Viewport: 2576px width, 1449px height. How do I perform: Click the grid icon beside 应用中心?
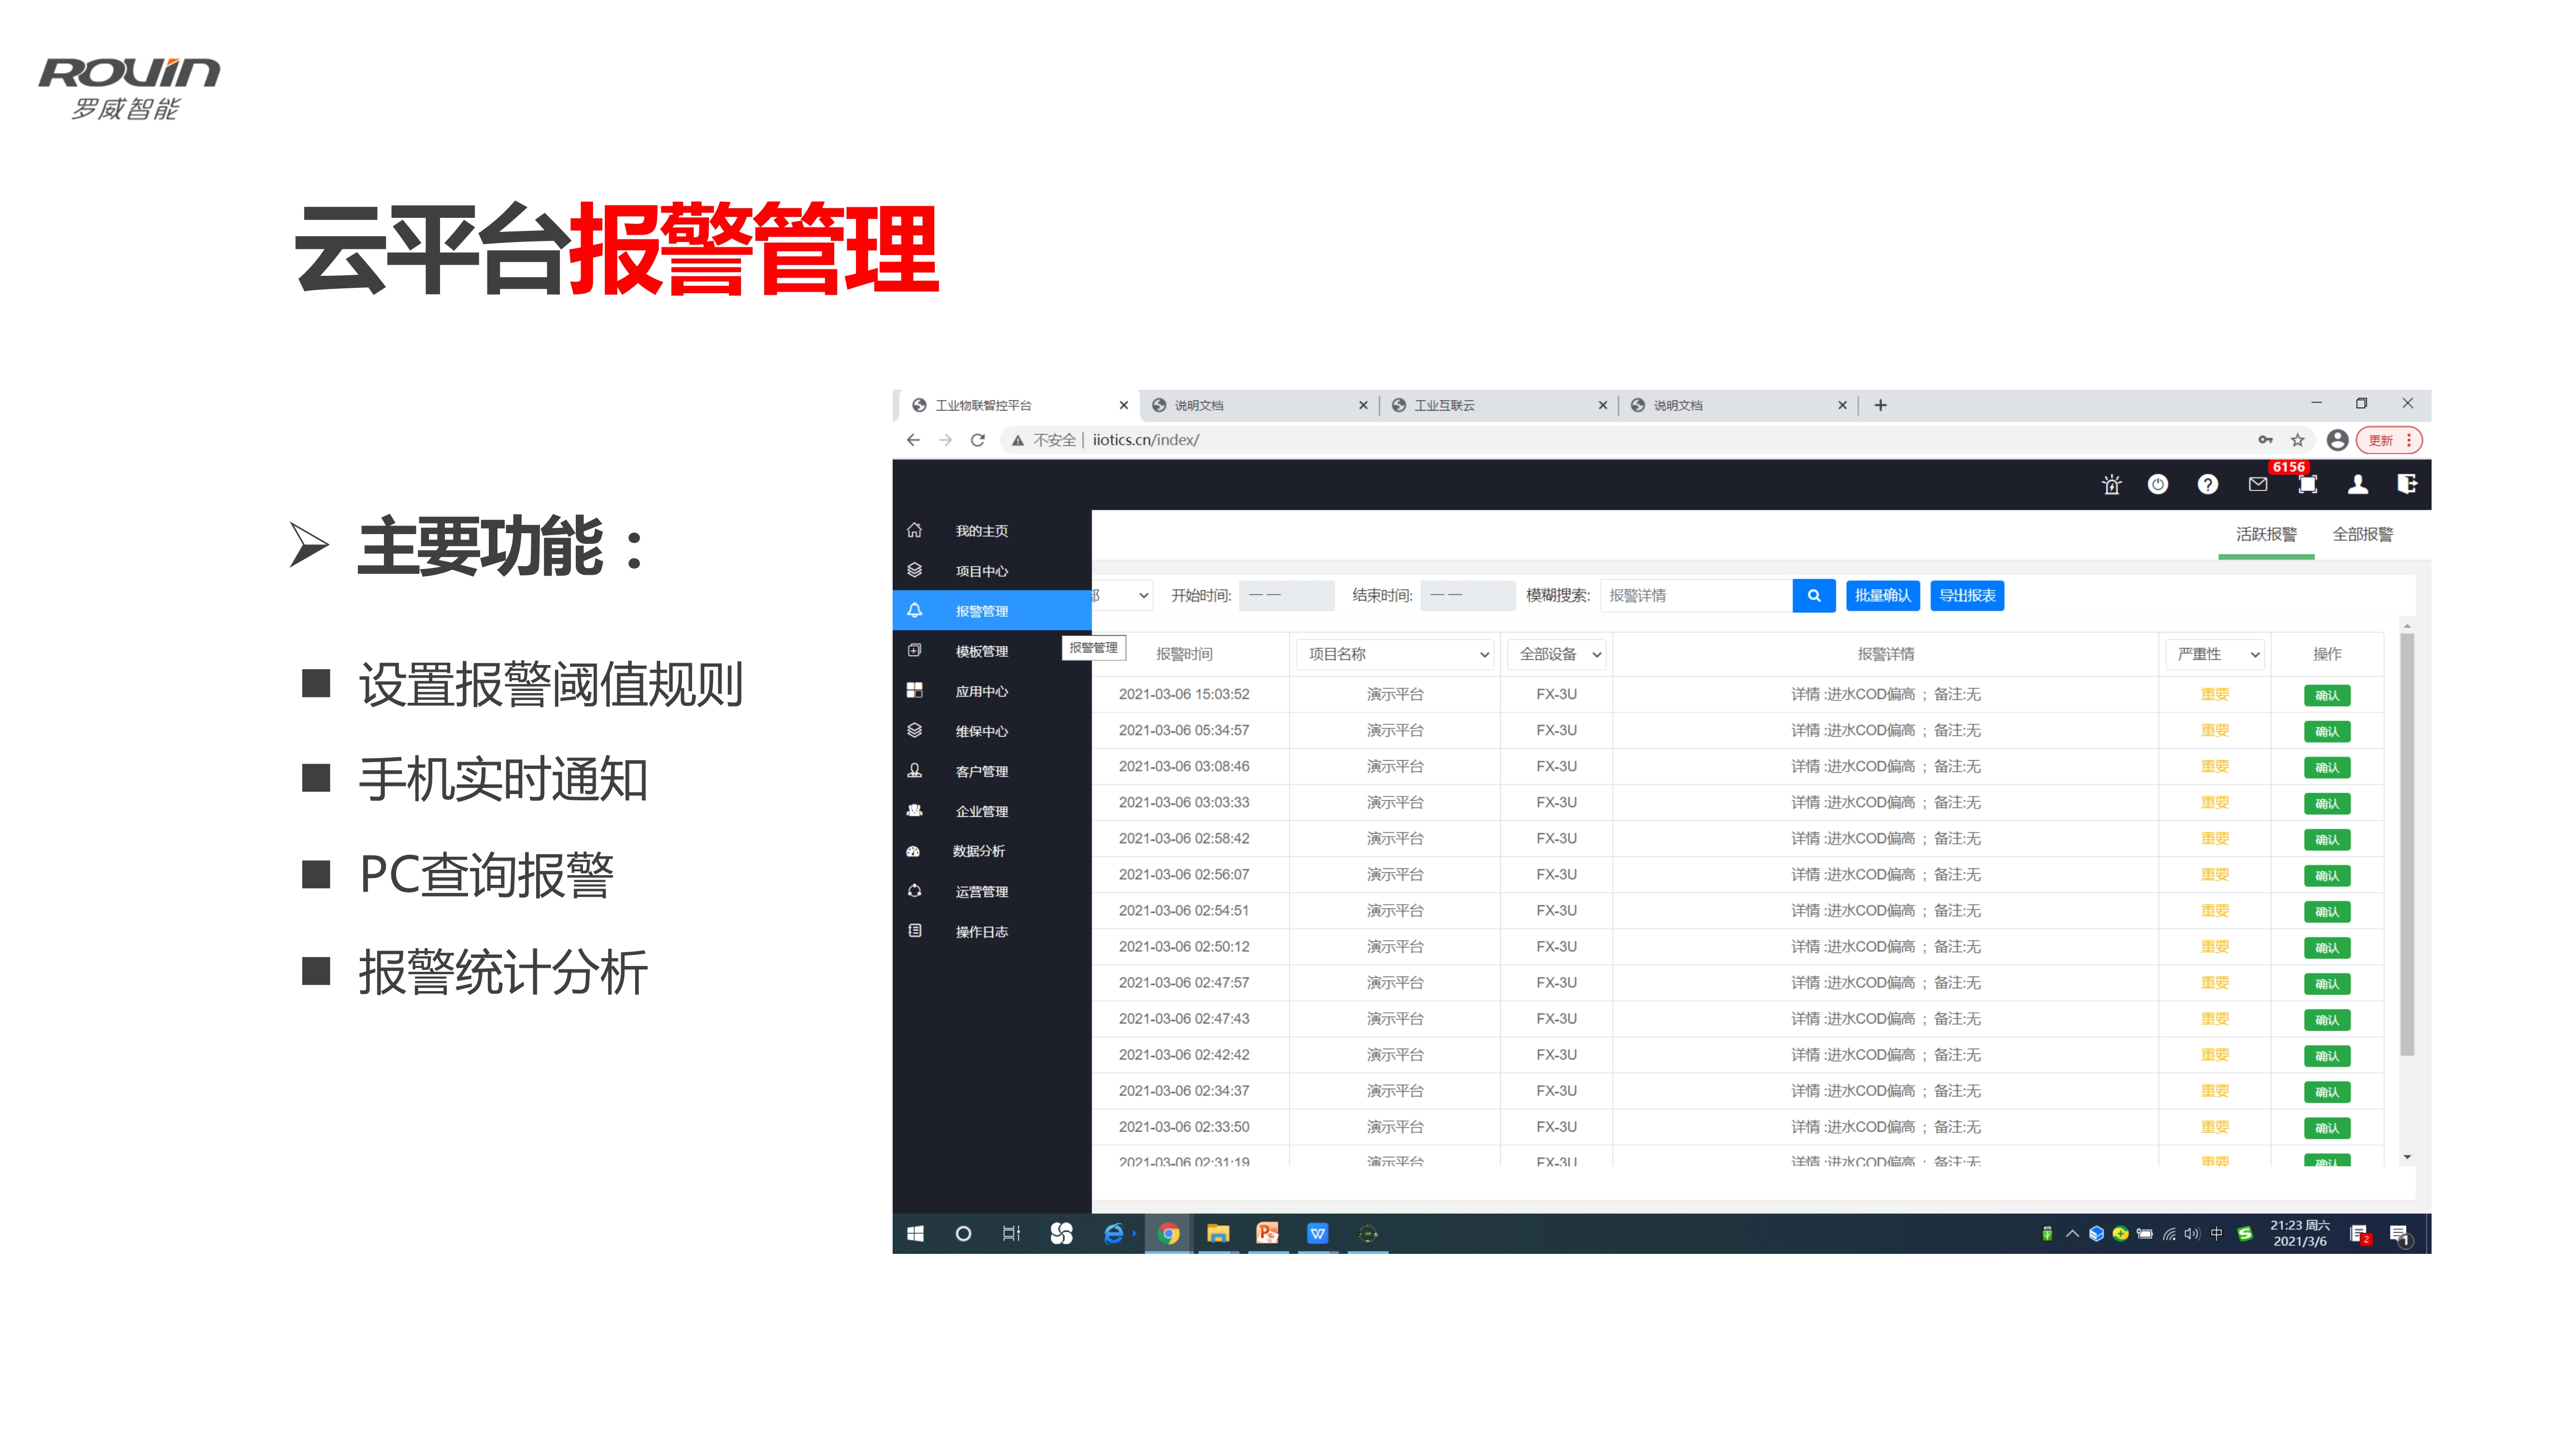[x=914, y=690]
